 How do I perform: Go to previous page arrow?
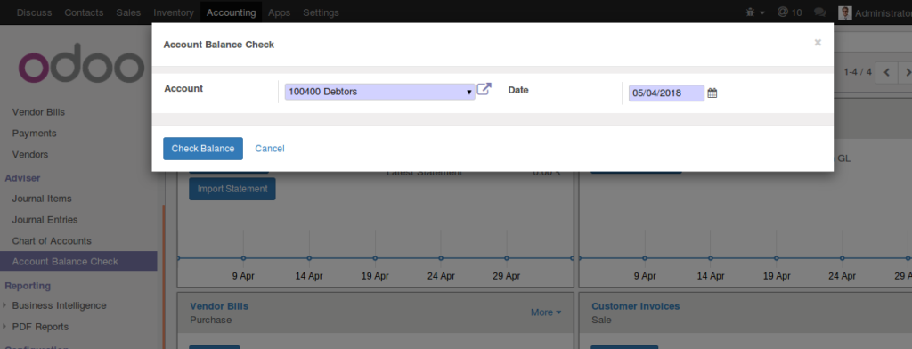886,73
